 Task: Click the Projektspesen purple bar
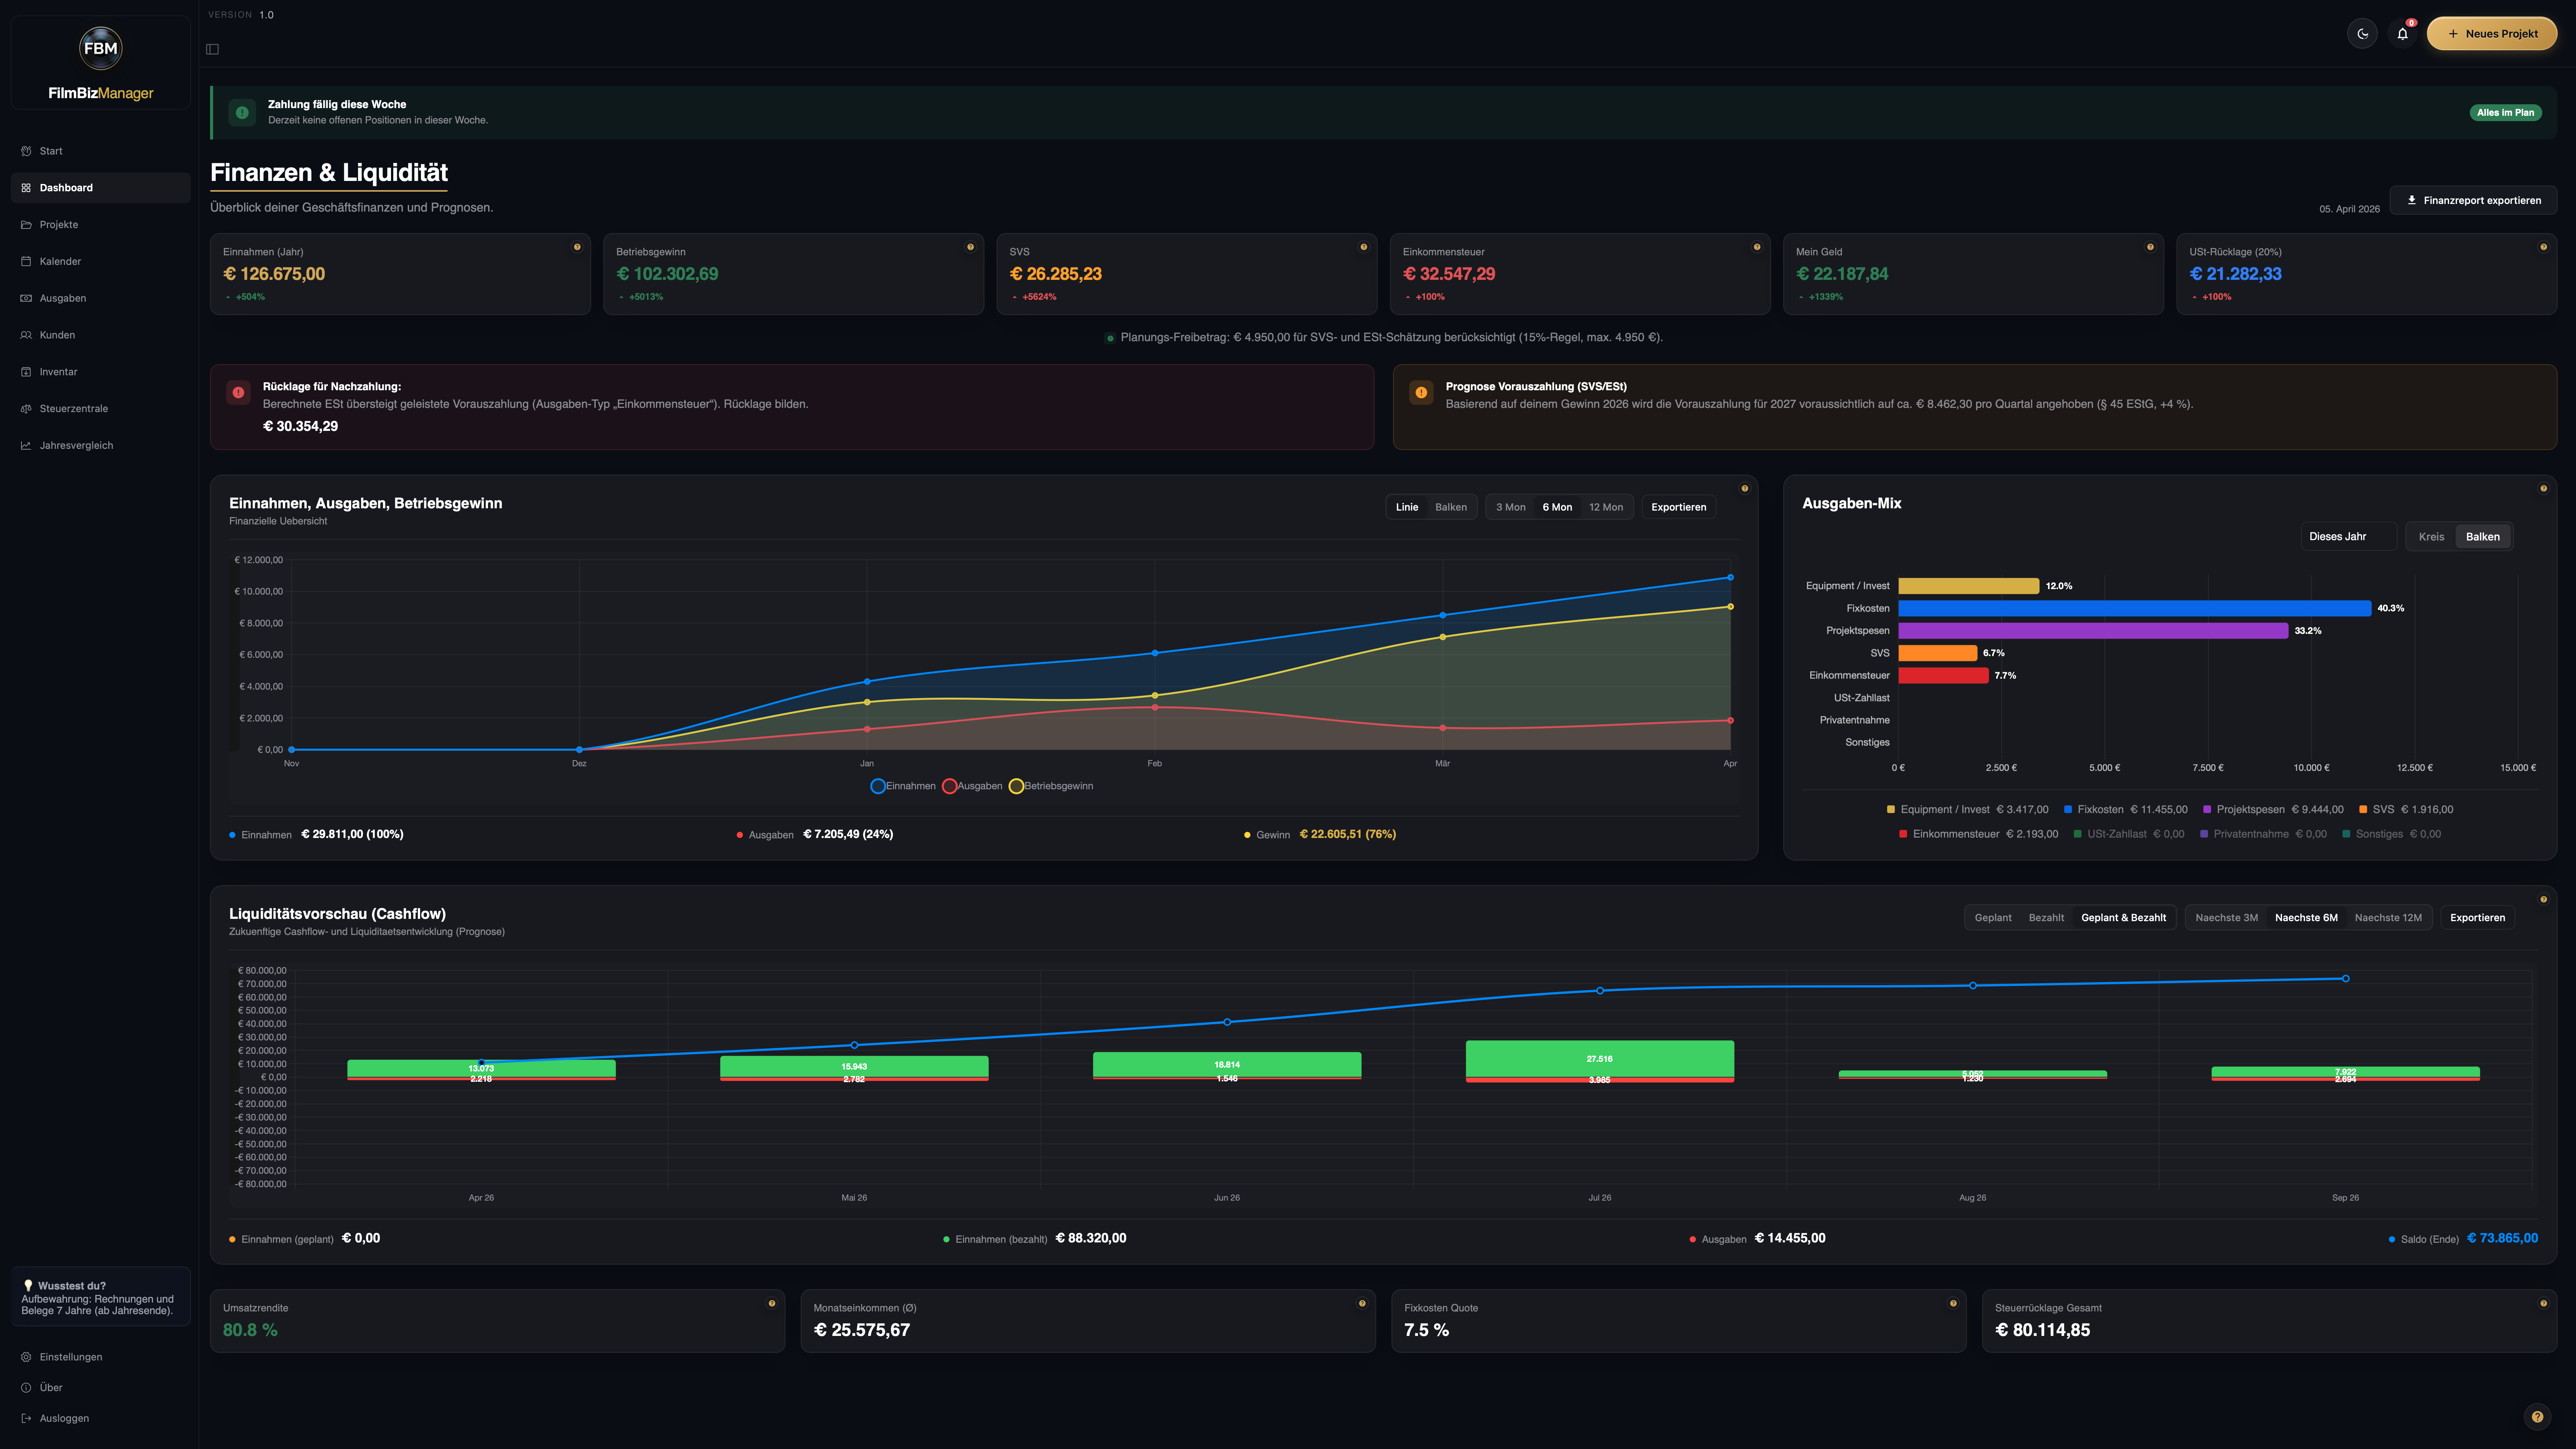click(x=2093, y=631)
